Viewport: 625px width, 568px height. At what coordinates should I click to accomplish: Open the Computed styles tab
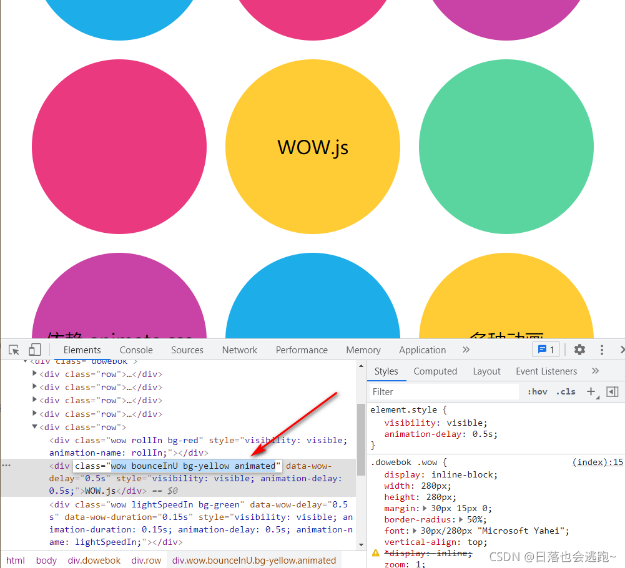coord(435,371)
